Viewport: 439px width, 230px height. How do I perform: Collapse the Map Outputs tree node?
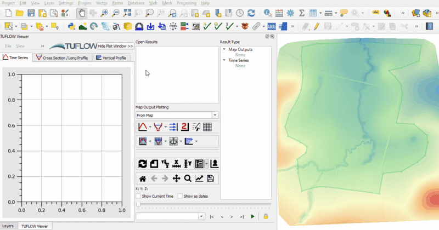pyautogui.click(x=224, y=50)
